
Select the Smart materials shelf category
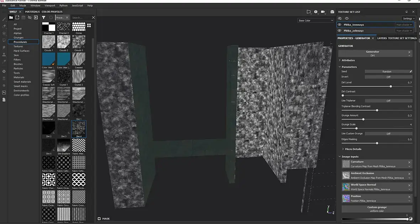tap(22, 82)
